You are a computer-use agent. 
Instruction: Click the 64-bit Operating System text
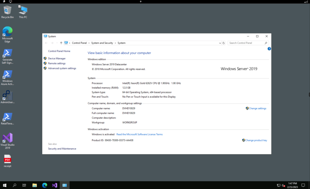click(147, 92)
